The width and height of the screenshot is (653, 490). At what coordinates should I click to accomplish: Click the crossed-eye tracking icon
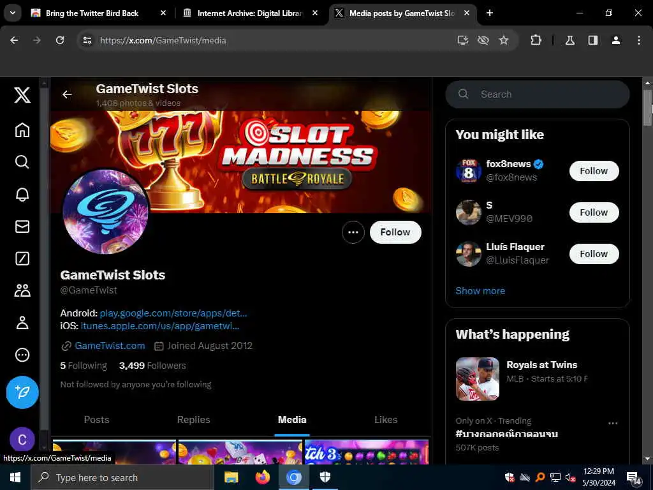click(483, 40)
